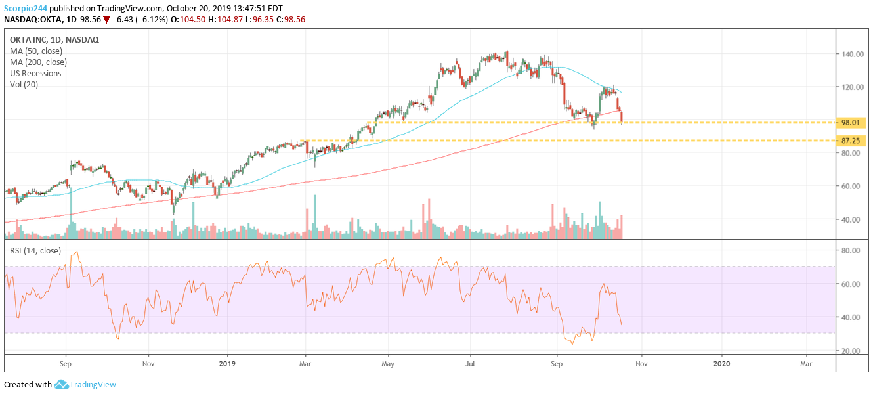The image size is (873, 396).
Task: Click the Jul label on time axis
Action: [470, 363]
